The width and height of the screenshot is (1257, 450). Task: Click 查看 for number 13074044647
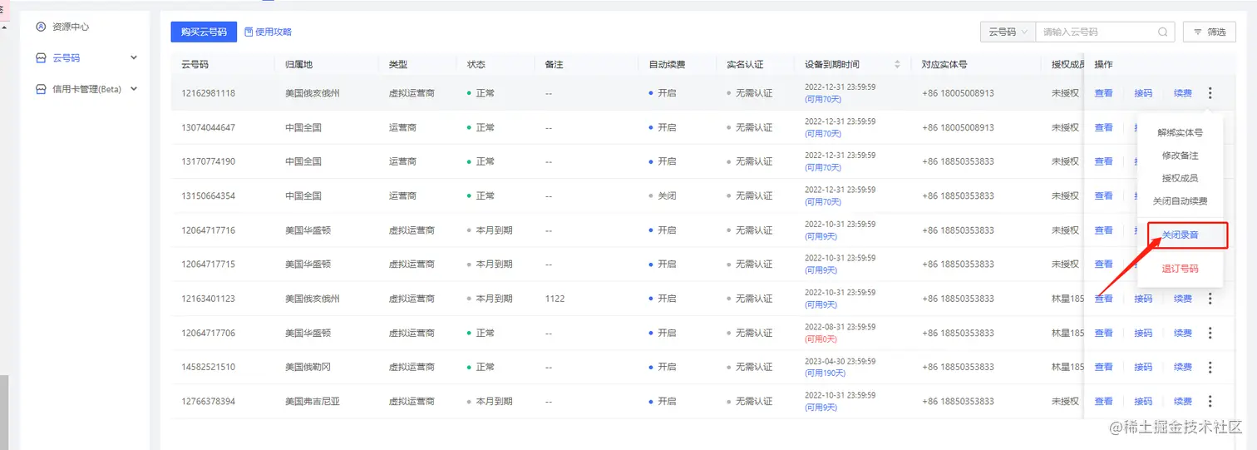[x=1103, y=127]
